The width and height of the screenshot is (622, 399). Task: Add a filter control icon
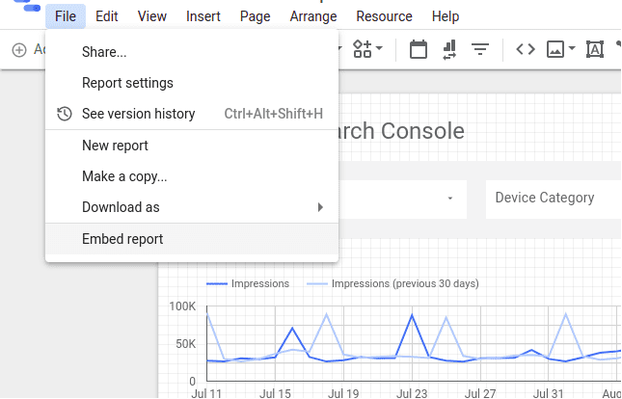tap(480, 49)
